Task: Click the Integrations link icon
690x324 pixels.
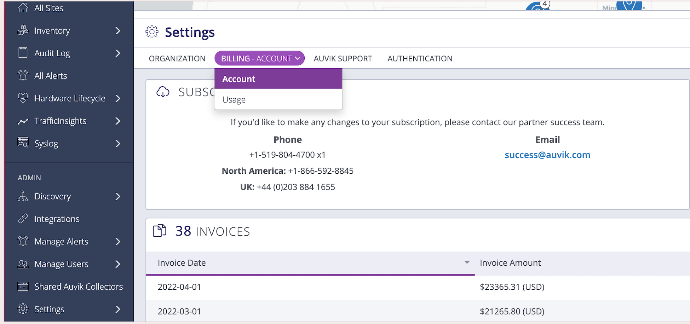Action: pos(23,219)
